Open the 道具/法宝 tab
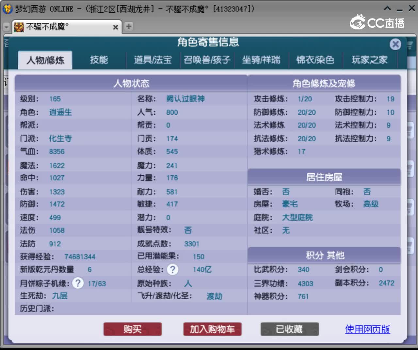 coord(153,60)
